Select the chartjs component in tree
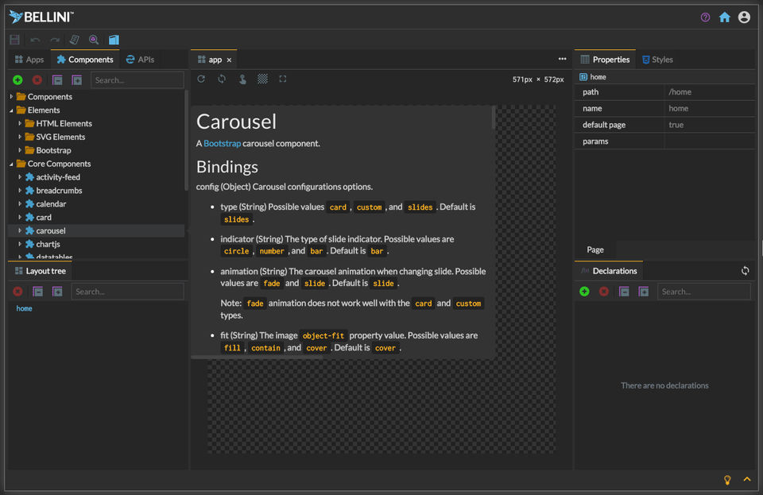Image resolution: width=763 pixels, height=495 pixels. click(48, 244)
